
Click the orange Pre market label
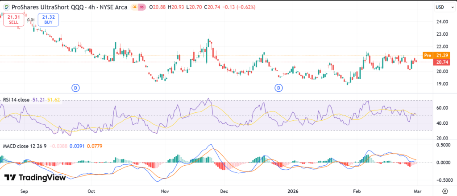[x=428, y=55]
